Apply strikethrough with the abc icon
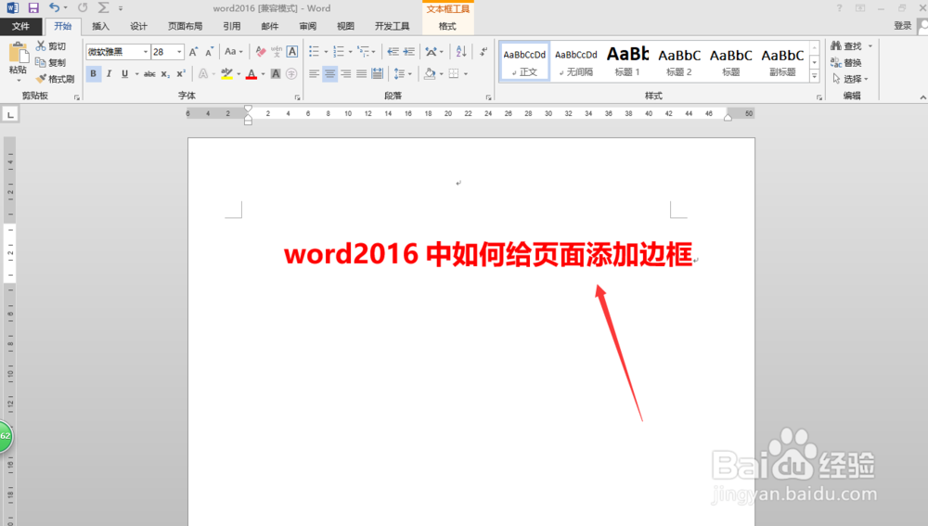 [x=149, y=74]
